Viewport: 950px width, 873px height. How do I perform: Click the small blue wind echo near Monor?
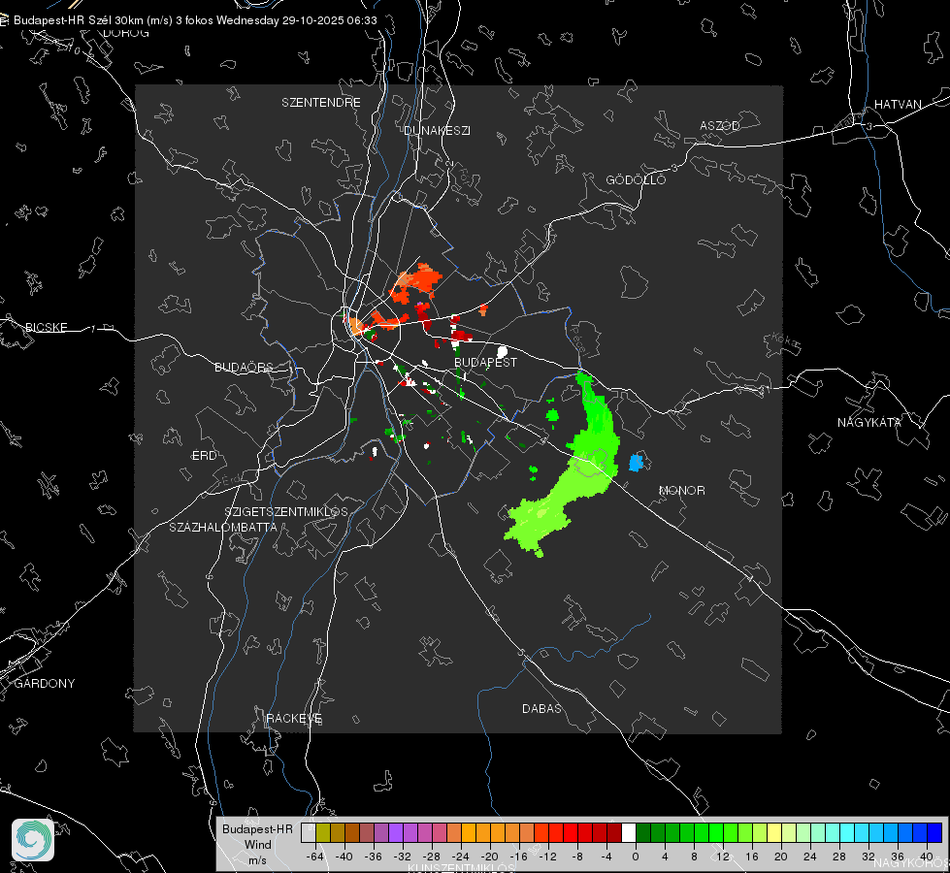click(x=636, y=463)
